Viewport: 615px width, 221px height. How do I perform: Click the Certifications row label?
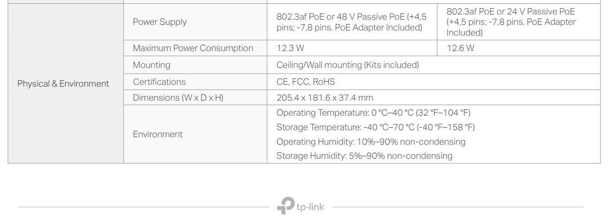[x=159, y=82]
